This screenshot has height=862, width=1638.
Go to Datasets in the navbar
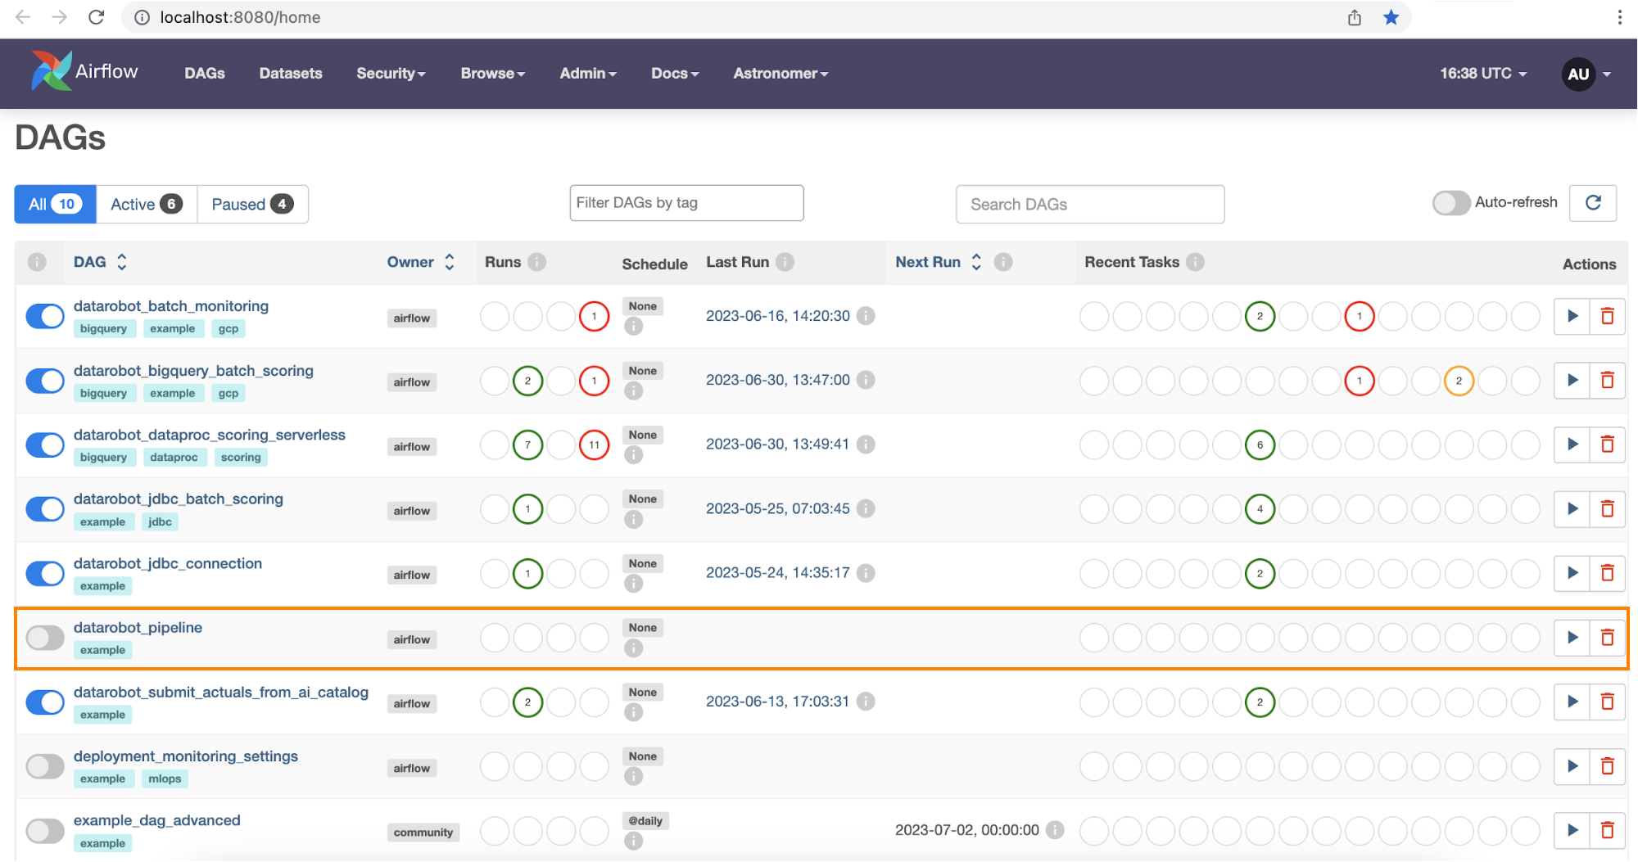click(291, 74)
